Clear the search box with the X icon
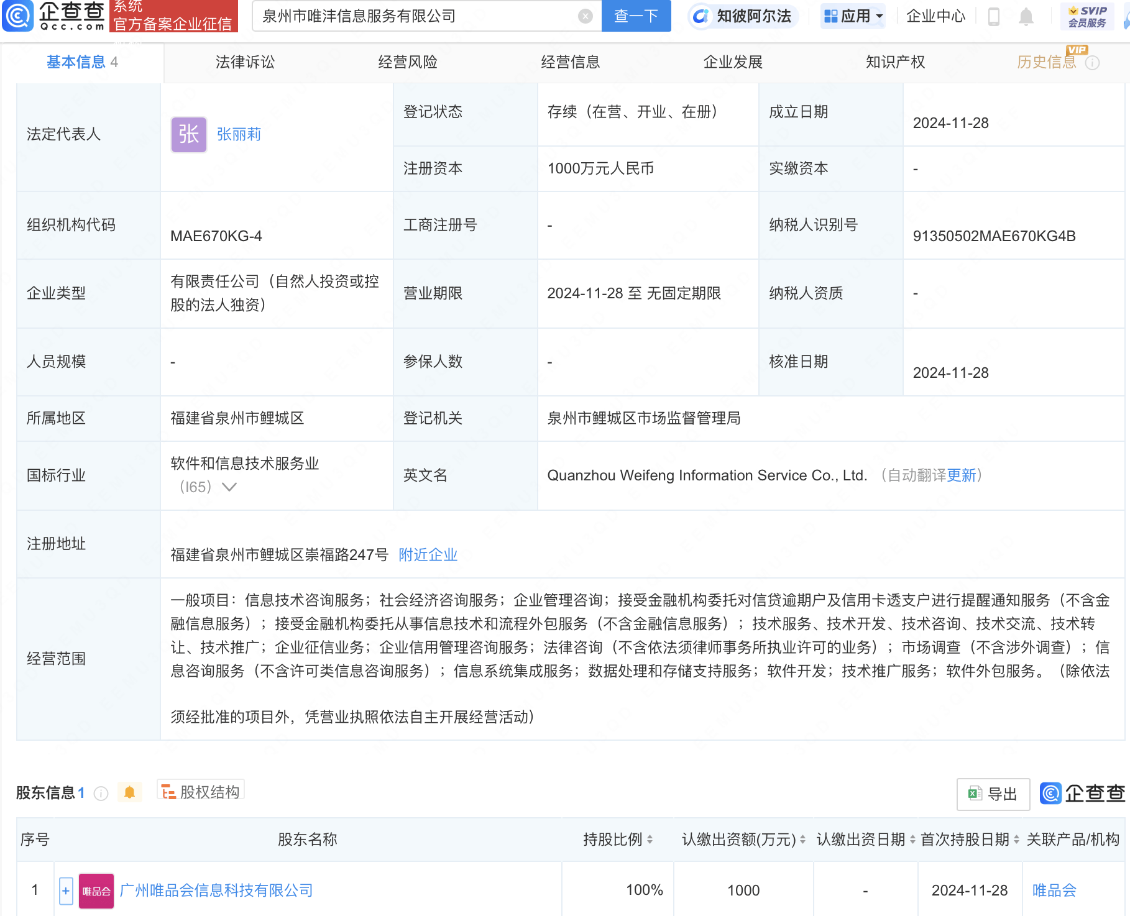 click(585, 16)
